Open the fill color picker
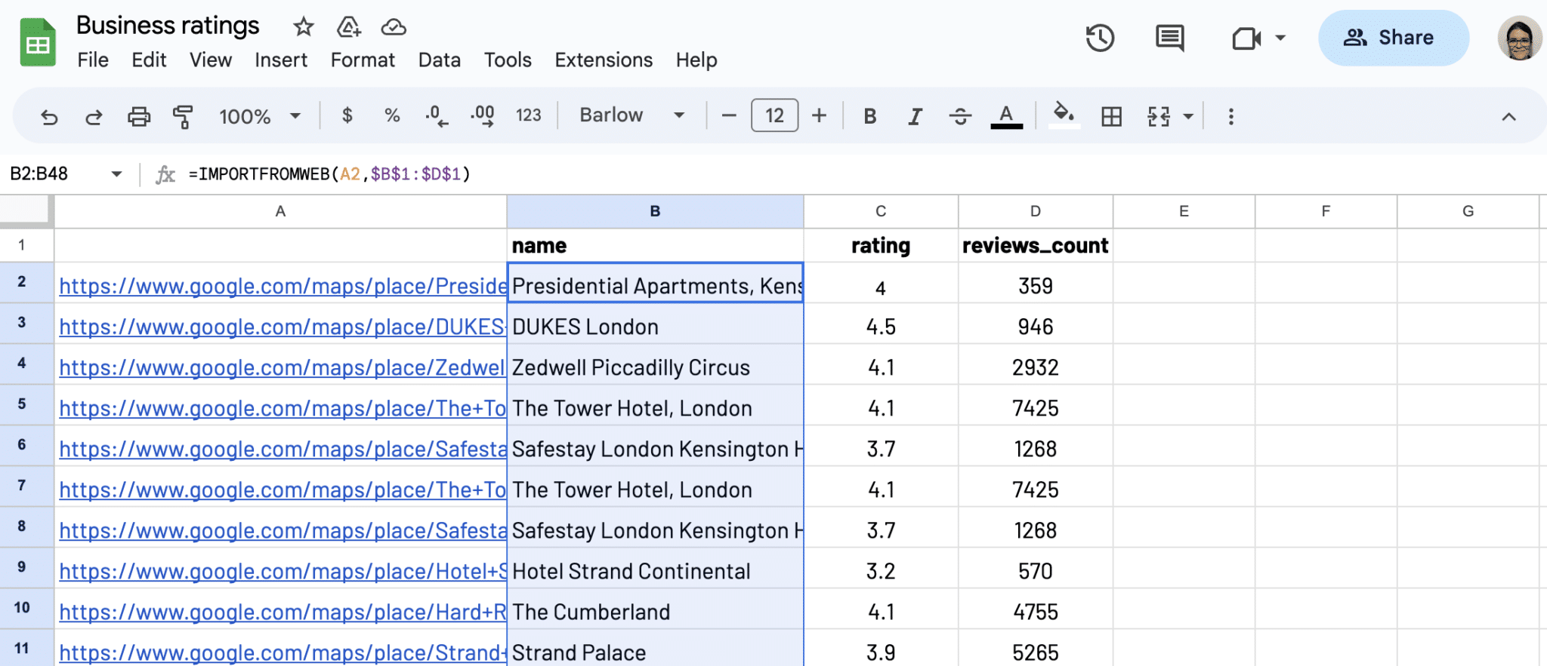This screenshot has height=666, width=1547. coord(1064,116)
